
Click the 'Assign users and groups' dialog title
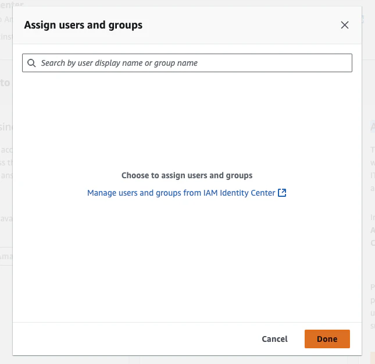click(x=83, y=25)
